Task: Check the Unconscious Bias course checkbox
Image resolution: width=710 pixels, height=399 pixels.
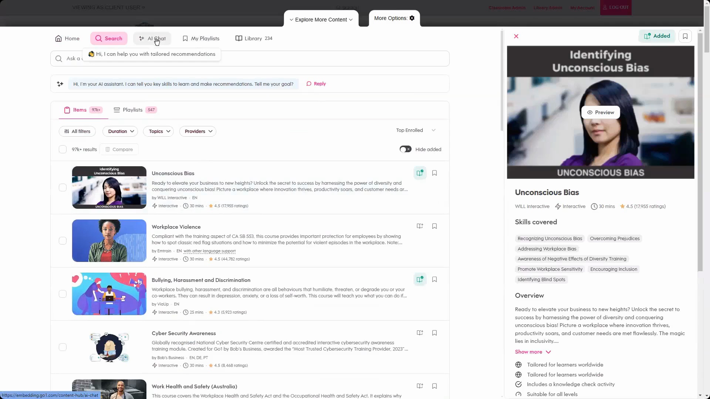Action: pyautogui.click(x=62, y=187)
